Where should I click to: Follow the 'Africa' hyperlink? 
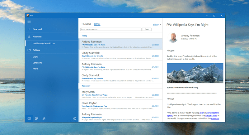coord(170,116)
